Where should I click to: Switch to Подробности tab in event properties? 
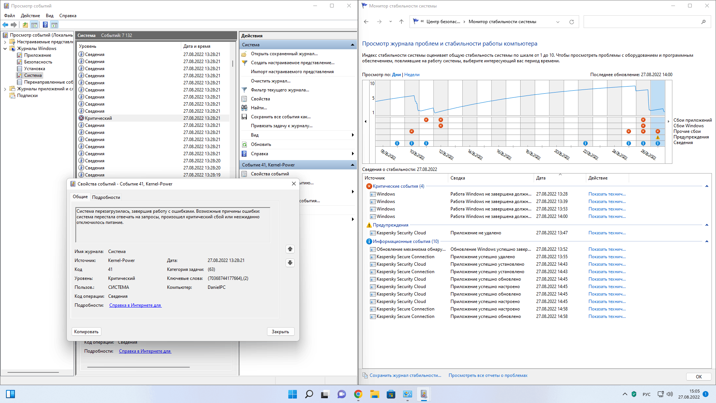click(106, 197)
